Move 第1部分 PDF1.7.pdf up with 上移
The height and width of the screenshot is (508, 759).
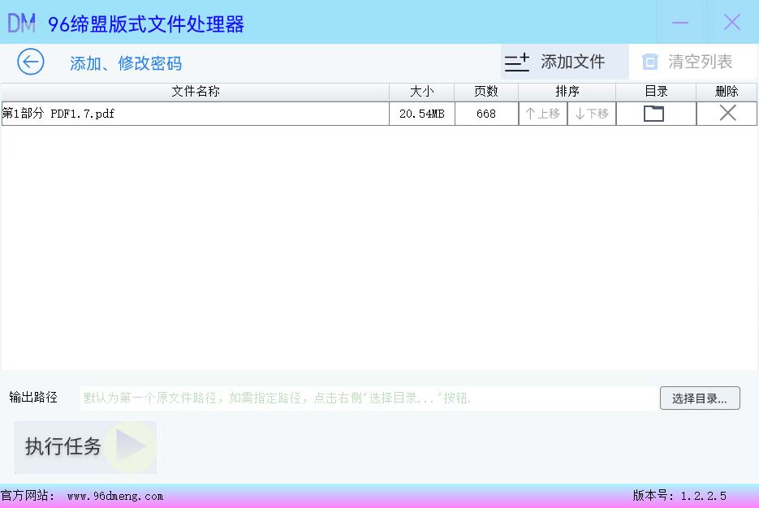pos(542,114)
